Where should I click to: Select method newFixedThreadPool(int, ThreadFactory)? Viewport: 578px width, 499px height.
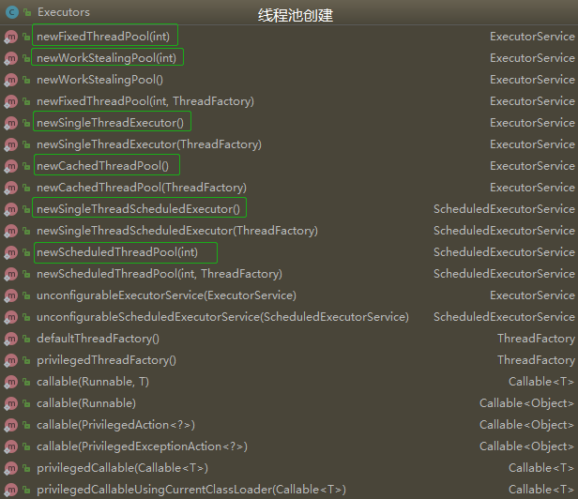(x=145, y=101)
